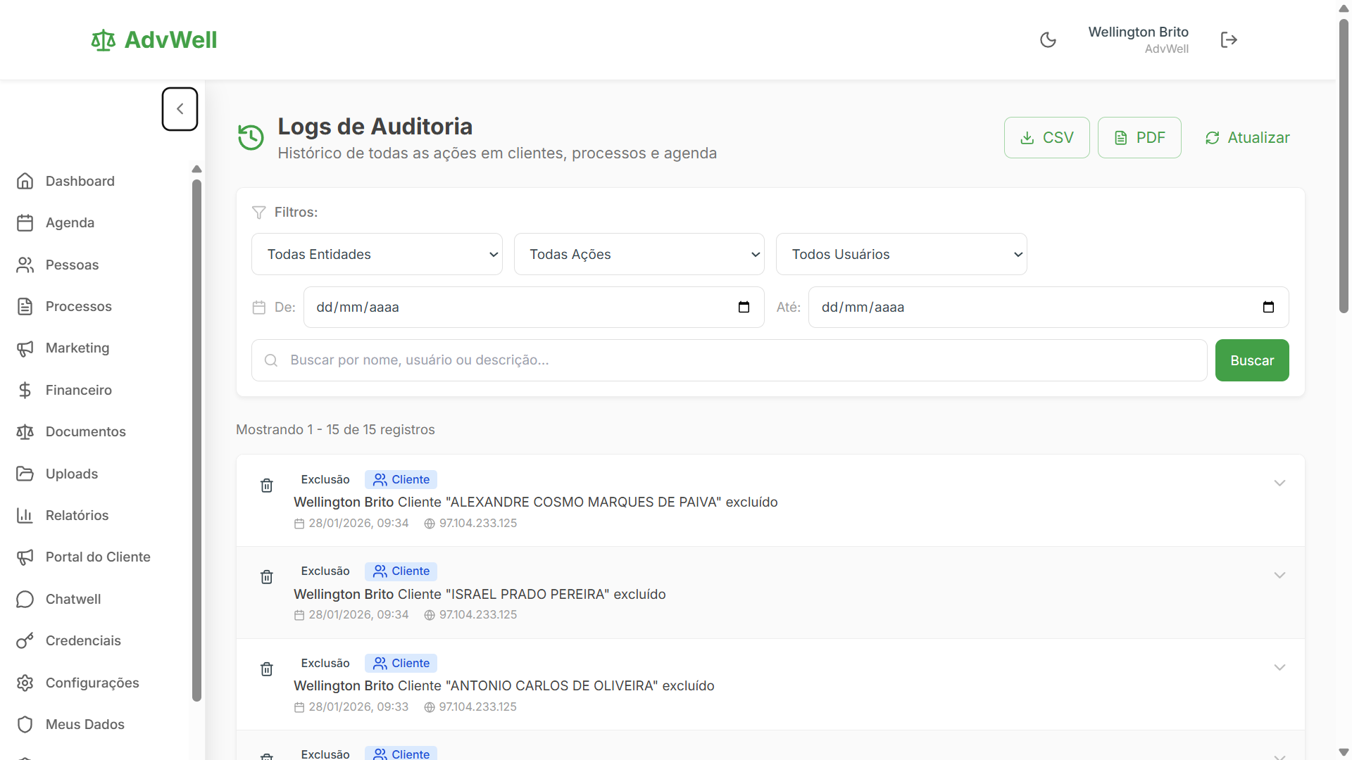
Task: Go to Configurações in the sidebar
Action: [92, 683]
